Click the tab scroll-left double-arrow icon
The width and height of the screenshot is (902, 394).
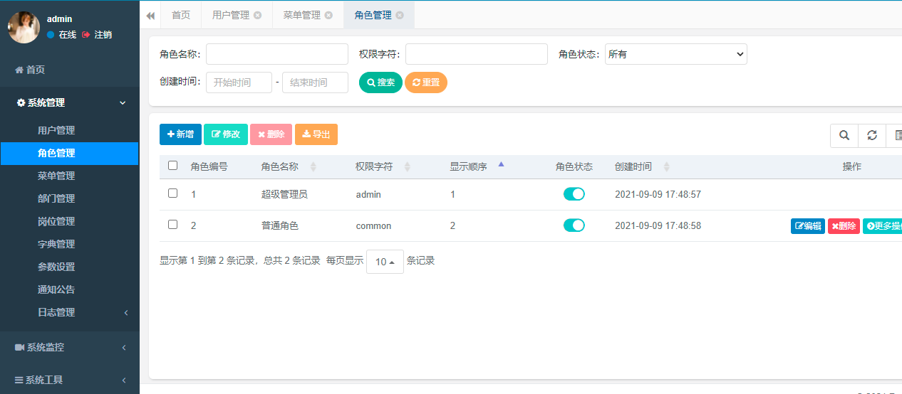pos(150,15)
